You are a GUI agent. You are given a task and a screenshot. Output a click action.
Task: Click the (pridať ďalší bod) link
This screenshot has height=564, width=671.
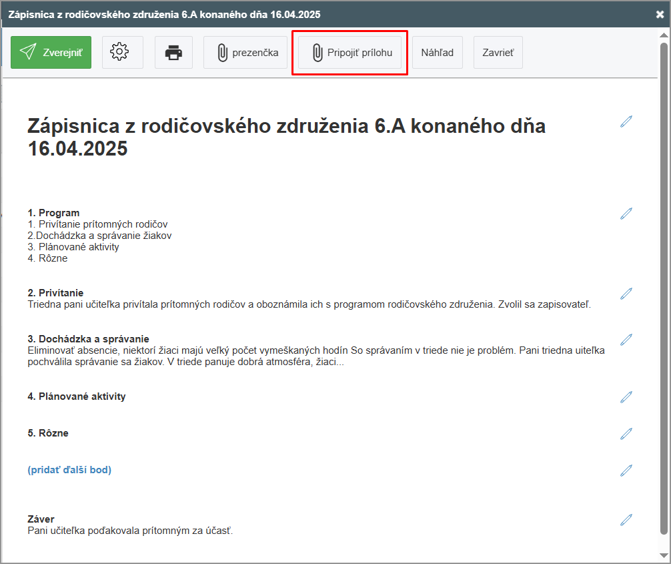[69, 470]
